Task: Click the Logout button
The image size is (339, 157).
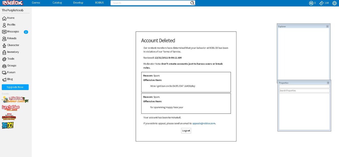Action: tap(186, 130)
